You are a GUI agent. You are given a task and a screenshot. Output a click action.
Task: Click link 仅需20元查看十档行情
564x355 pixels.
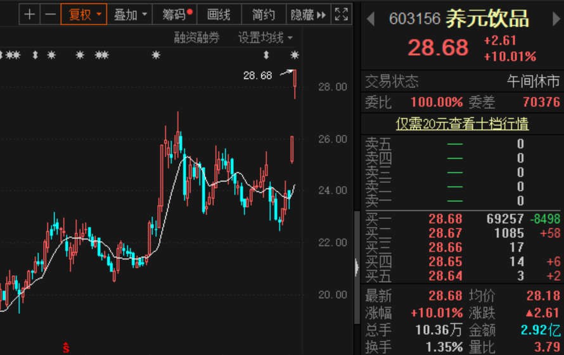462,123
